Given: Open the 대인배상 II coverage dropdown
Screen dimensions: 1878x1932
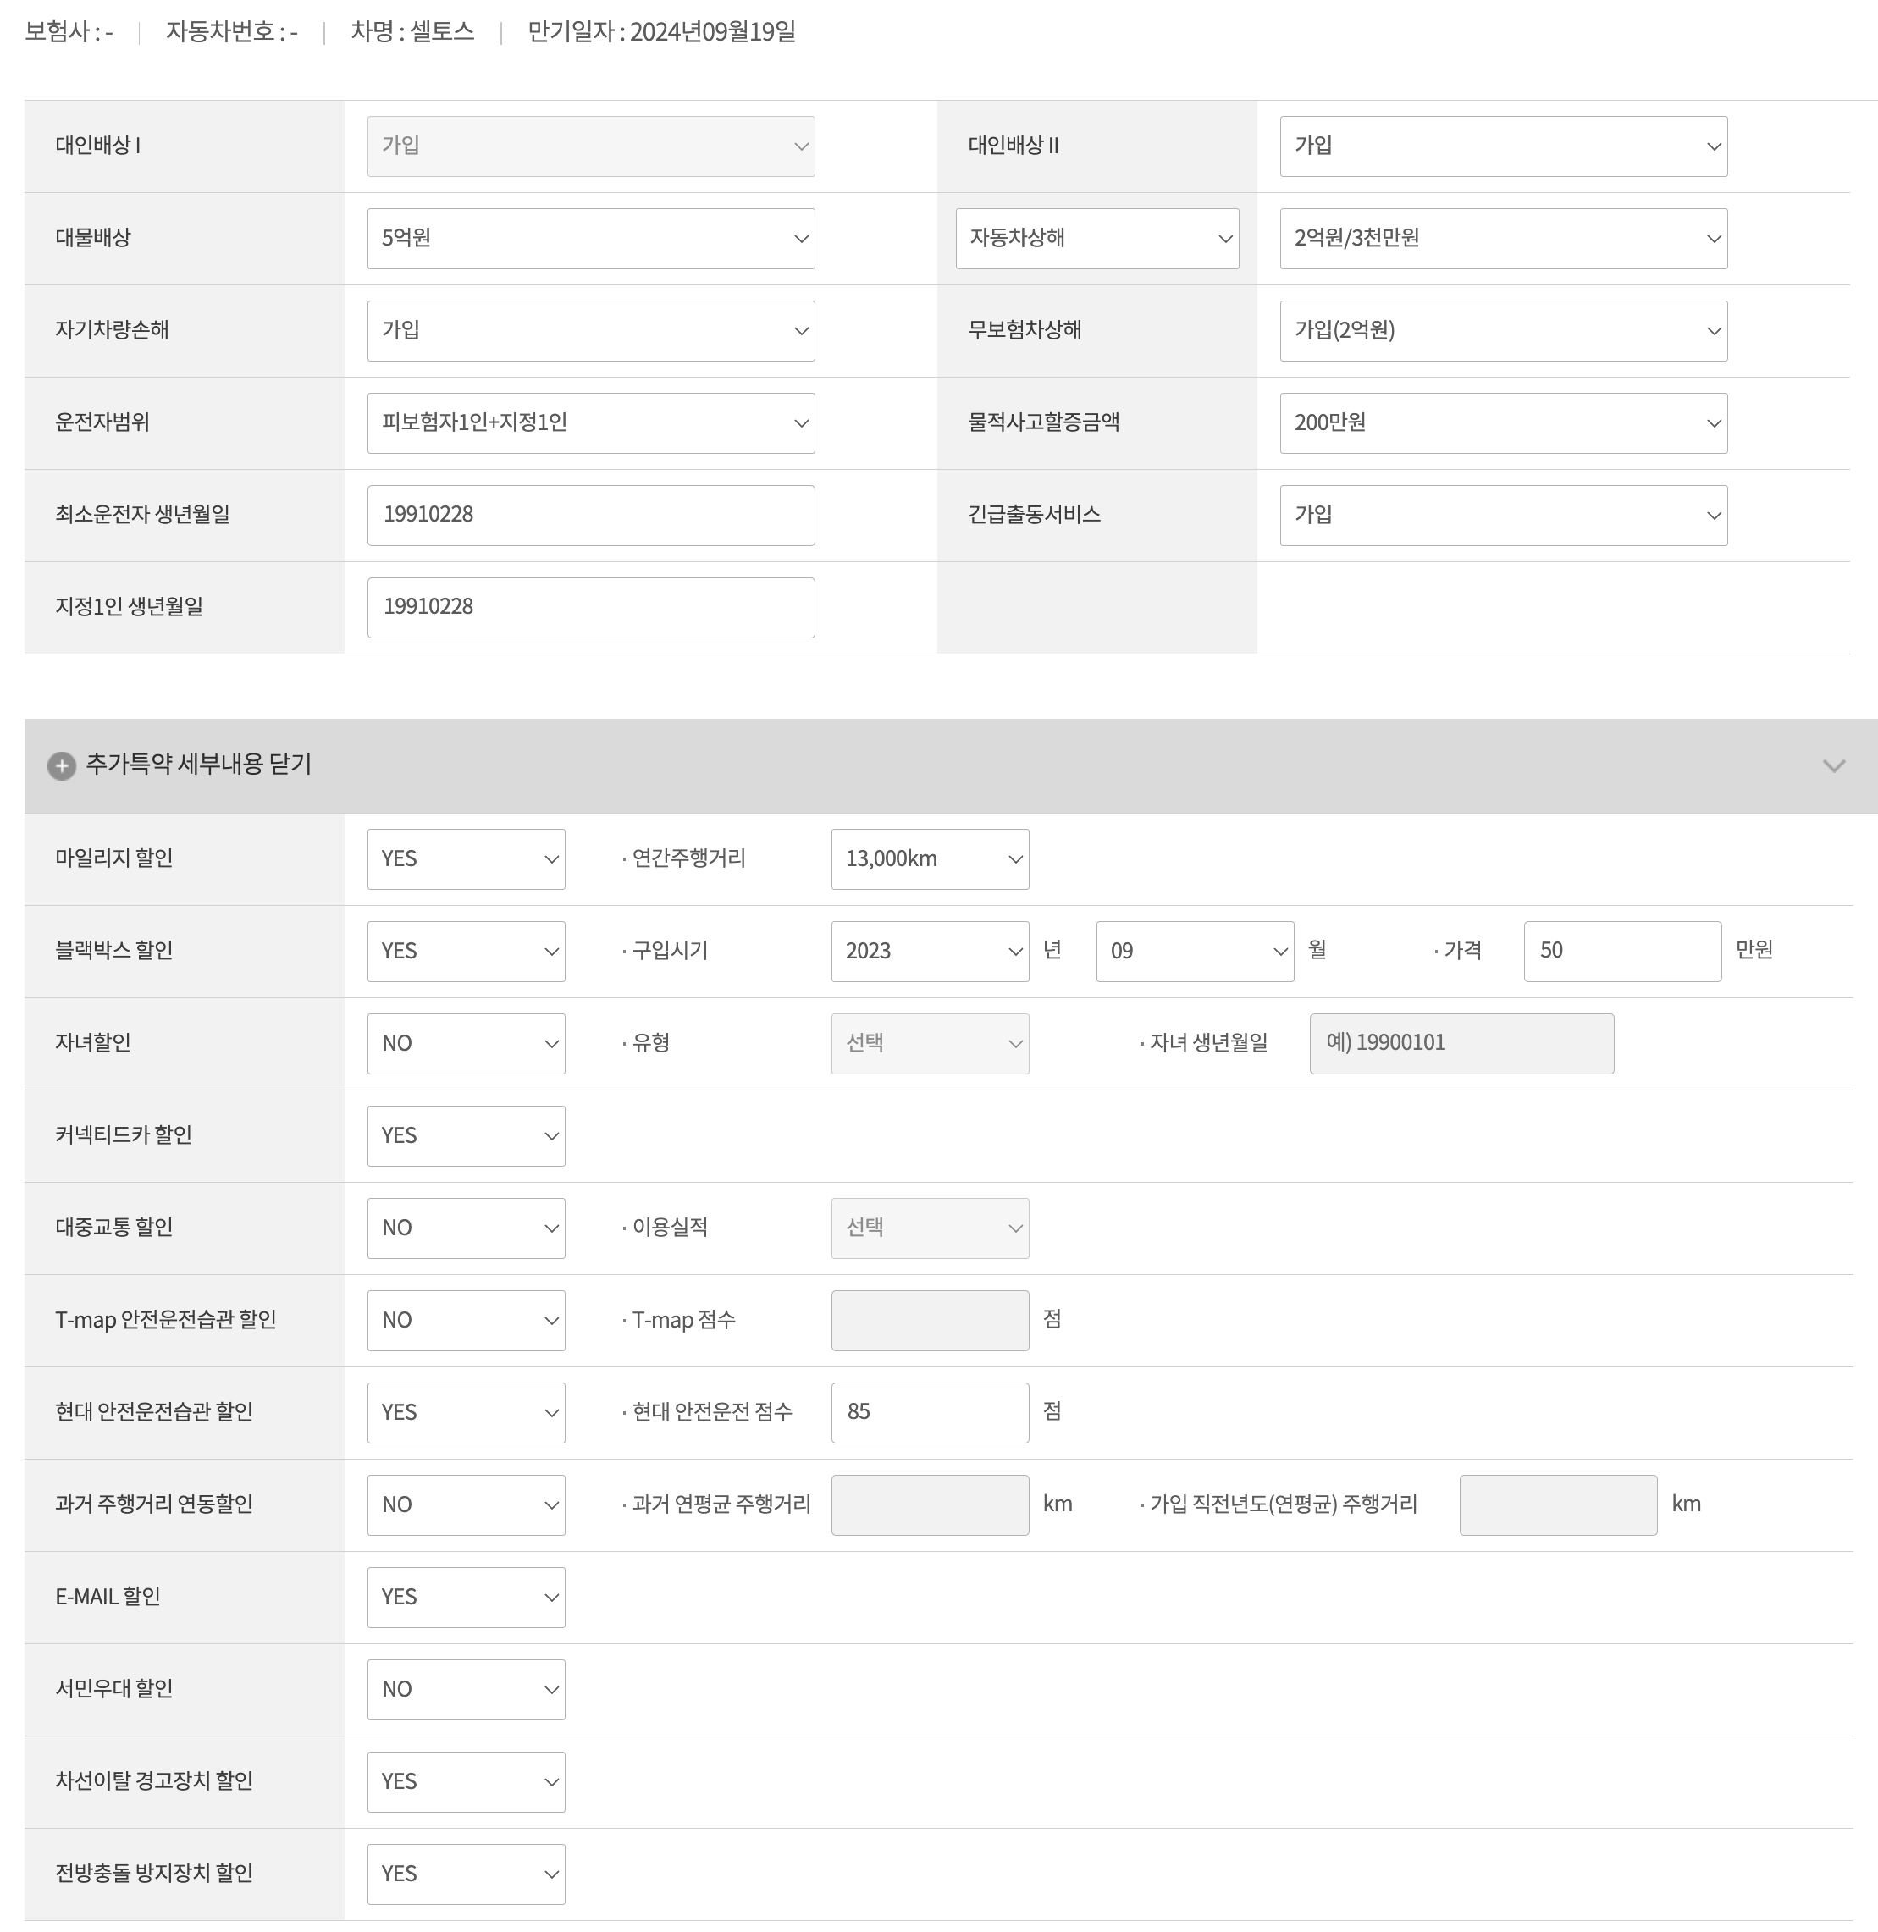Looking at the screenshot, I should click(1502, 146).
